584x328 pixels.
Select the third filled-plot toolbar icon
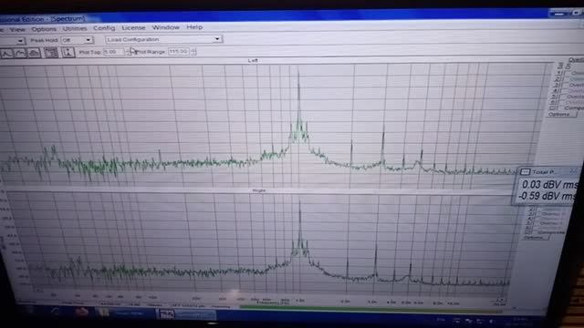[x=34, y=53]
